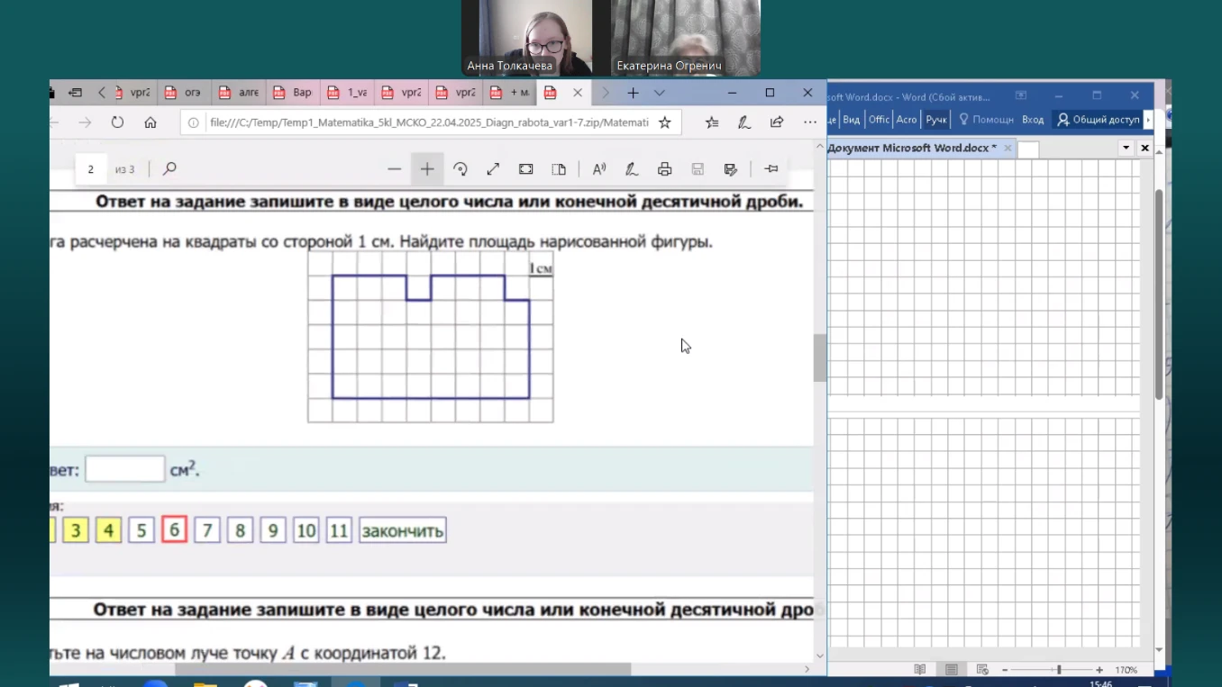
Task: Click Word zoom in plus button
Action: pyautogui.click(x=1099, y=670)
